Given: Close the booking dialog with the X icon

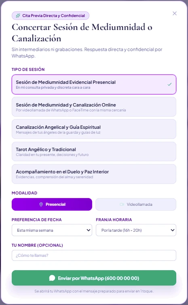Looking at the screenshot, I should pos(175,13).
